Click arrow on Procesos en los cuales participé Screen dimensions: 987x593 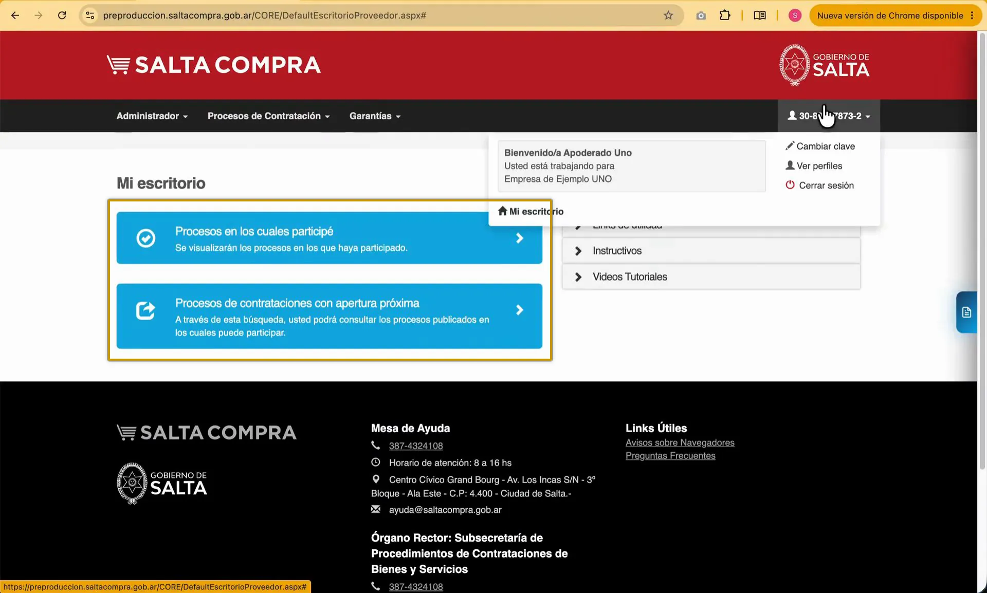(x=520, y=238)
